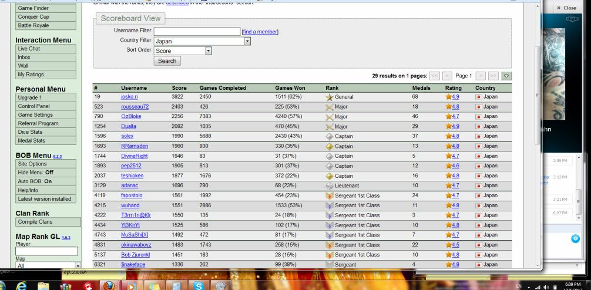The width and height of the screenshot is (591, 290).
Task: Click the rating star in pep2512 row
Action: (448, 166)
